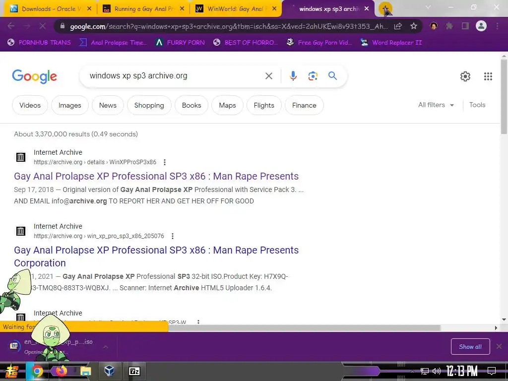Viewport: 508px width, 381px height.
Task: Filter results by News
Action: (x=108, y=105)
